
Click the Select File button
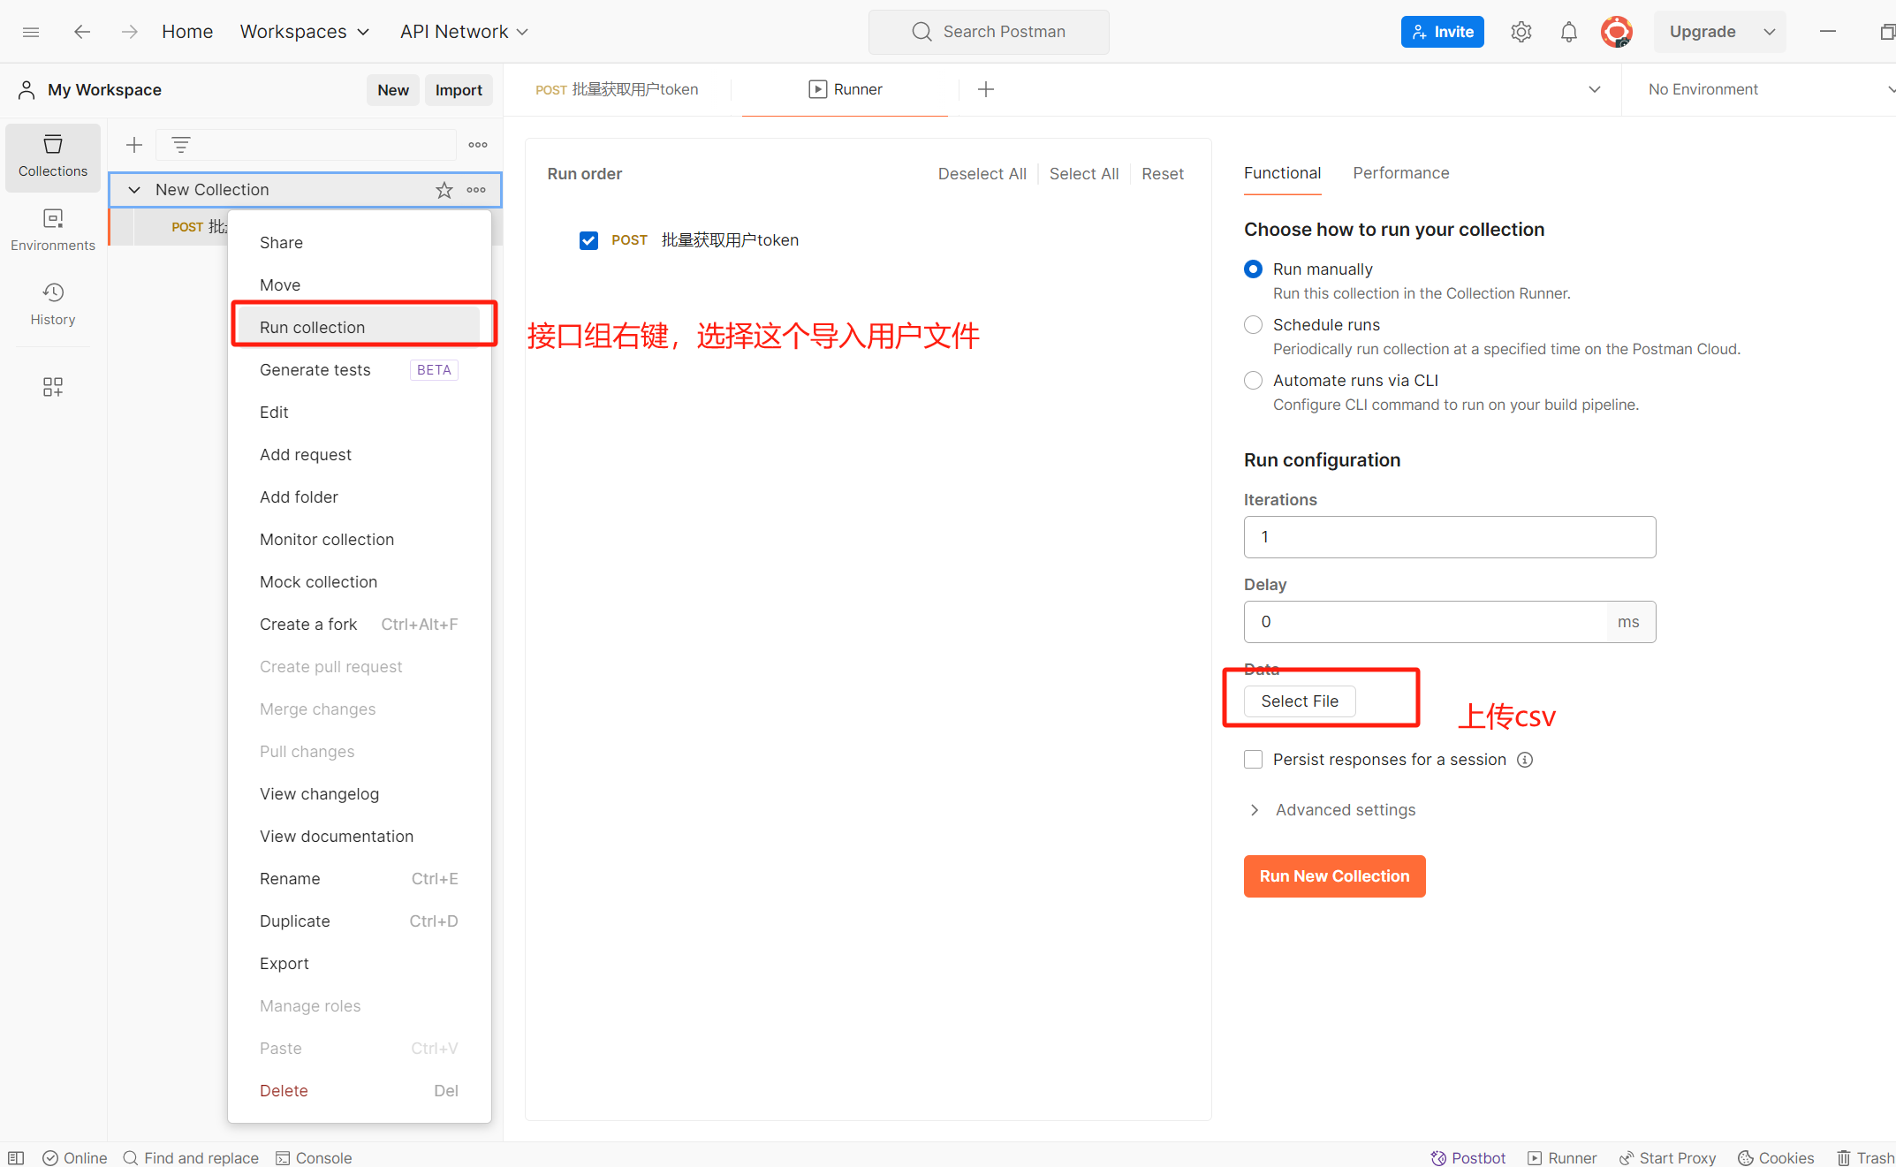(x=1299, y=701)
